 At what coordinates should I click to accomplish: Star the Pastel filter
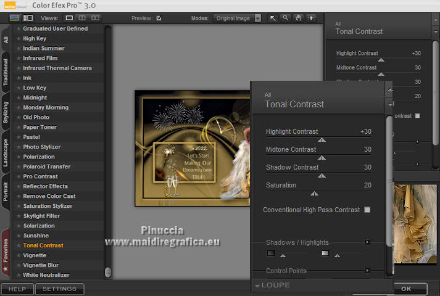tap(19, 137)
